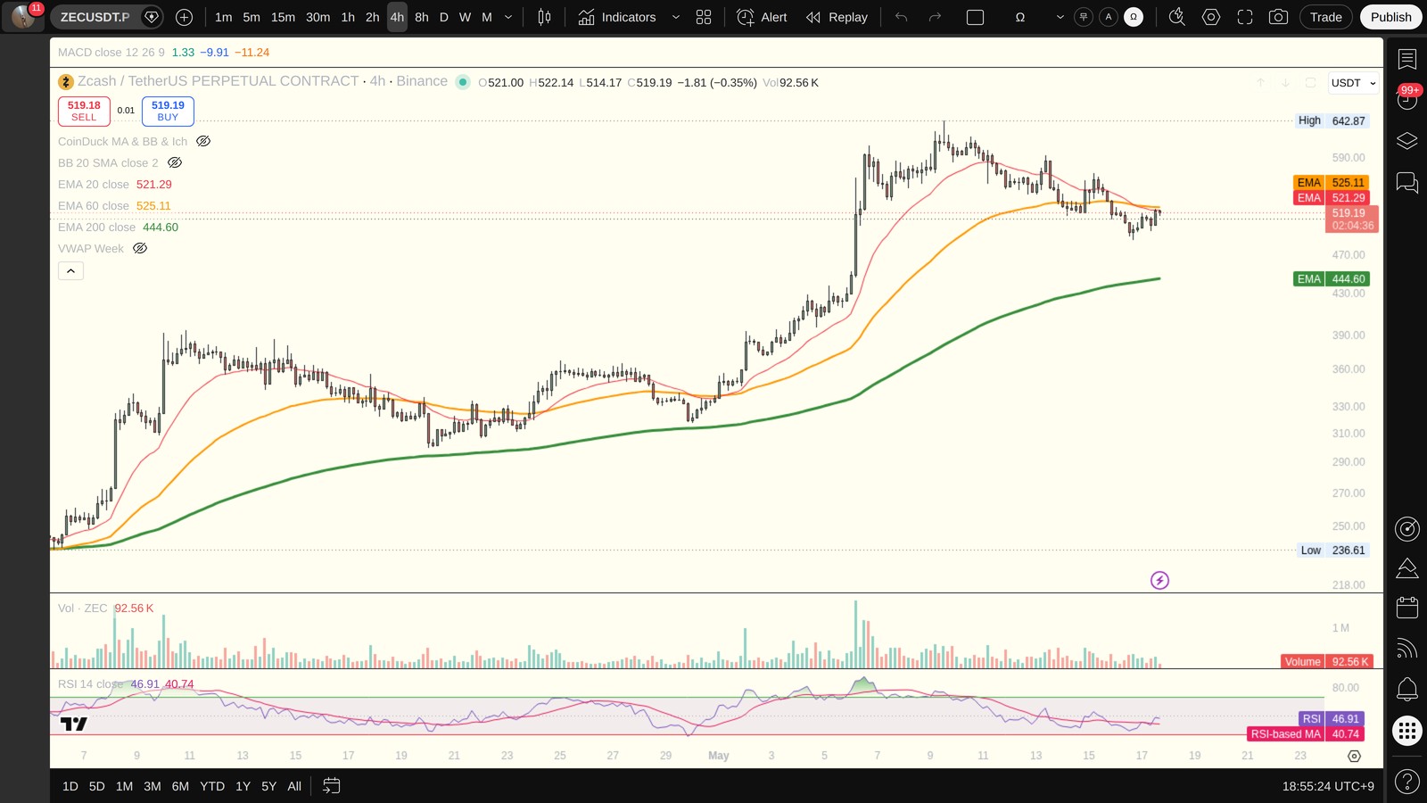Open the watchlist panel in right sidebar
The height and width of the screenshot is (803, 1427).
click(x=1406, y=59)
